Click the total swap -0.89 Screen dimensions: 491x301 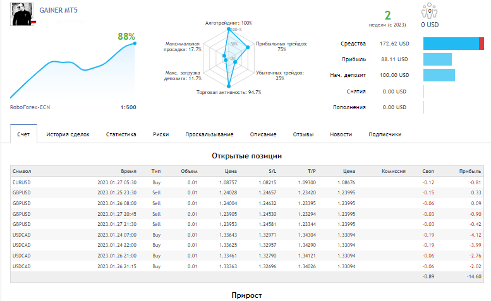coord(428,276)
